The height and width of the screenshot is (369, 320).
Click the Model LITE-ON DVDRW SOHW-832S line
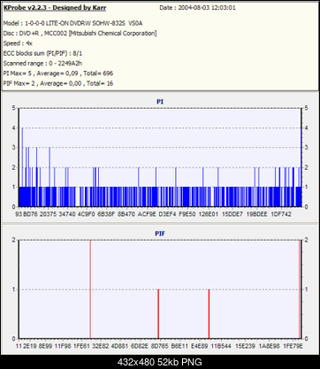pyautogui.click(x=73, y=23)
